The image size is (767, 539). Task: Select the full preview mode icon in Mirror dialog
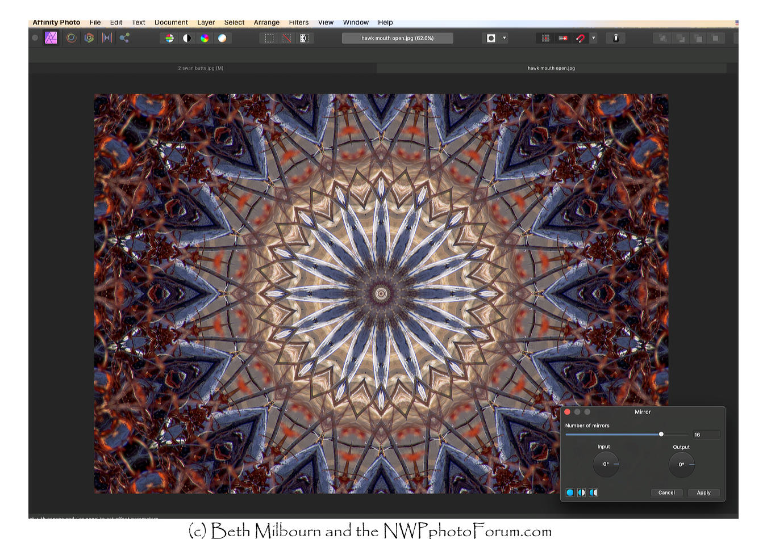coord(570,492)
